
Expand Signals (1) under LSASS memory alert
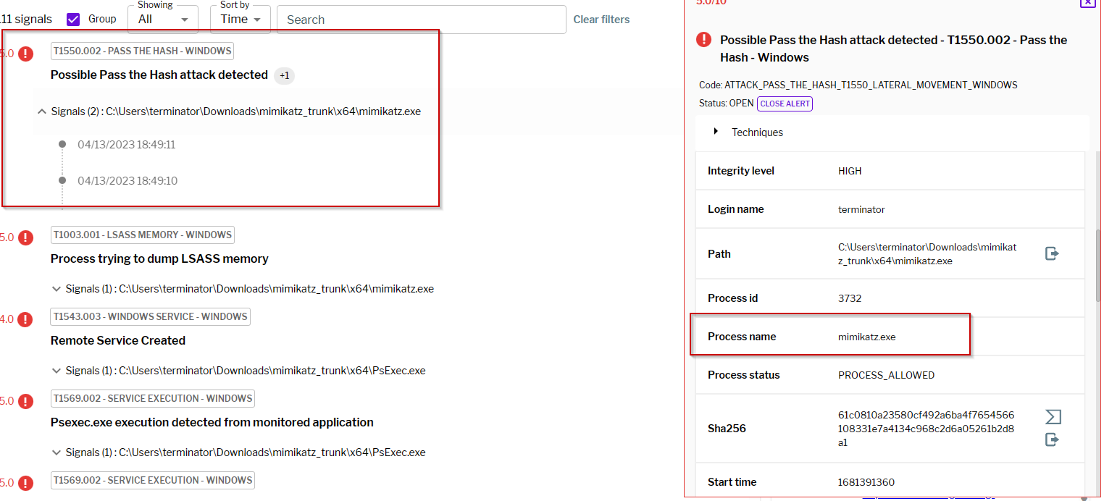(57, 289)
